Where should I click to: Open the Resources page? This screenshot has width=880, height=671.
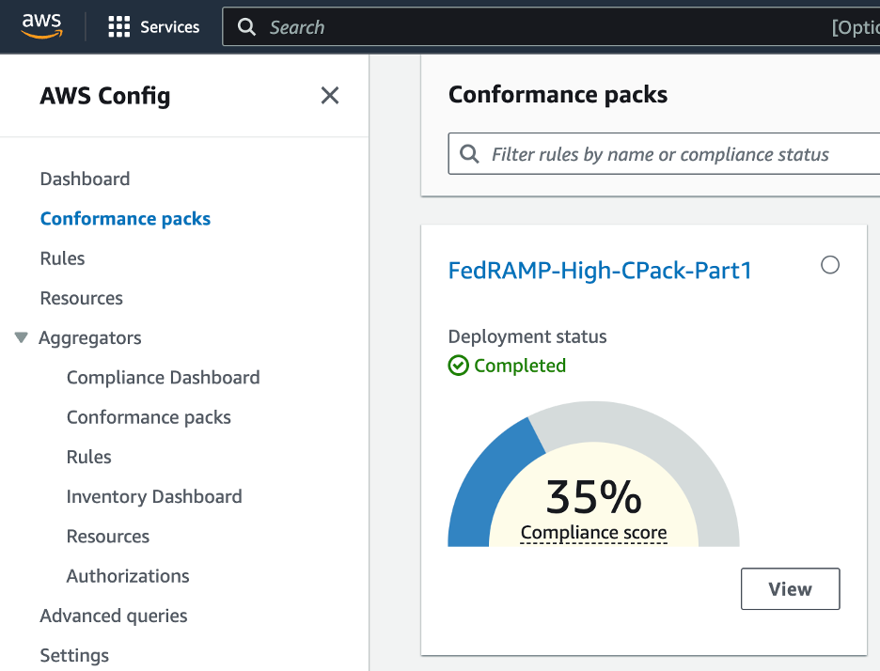pyautogui.click(x=81, y=298)
